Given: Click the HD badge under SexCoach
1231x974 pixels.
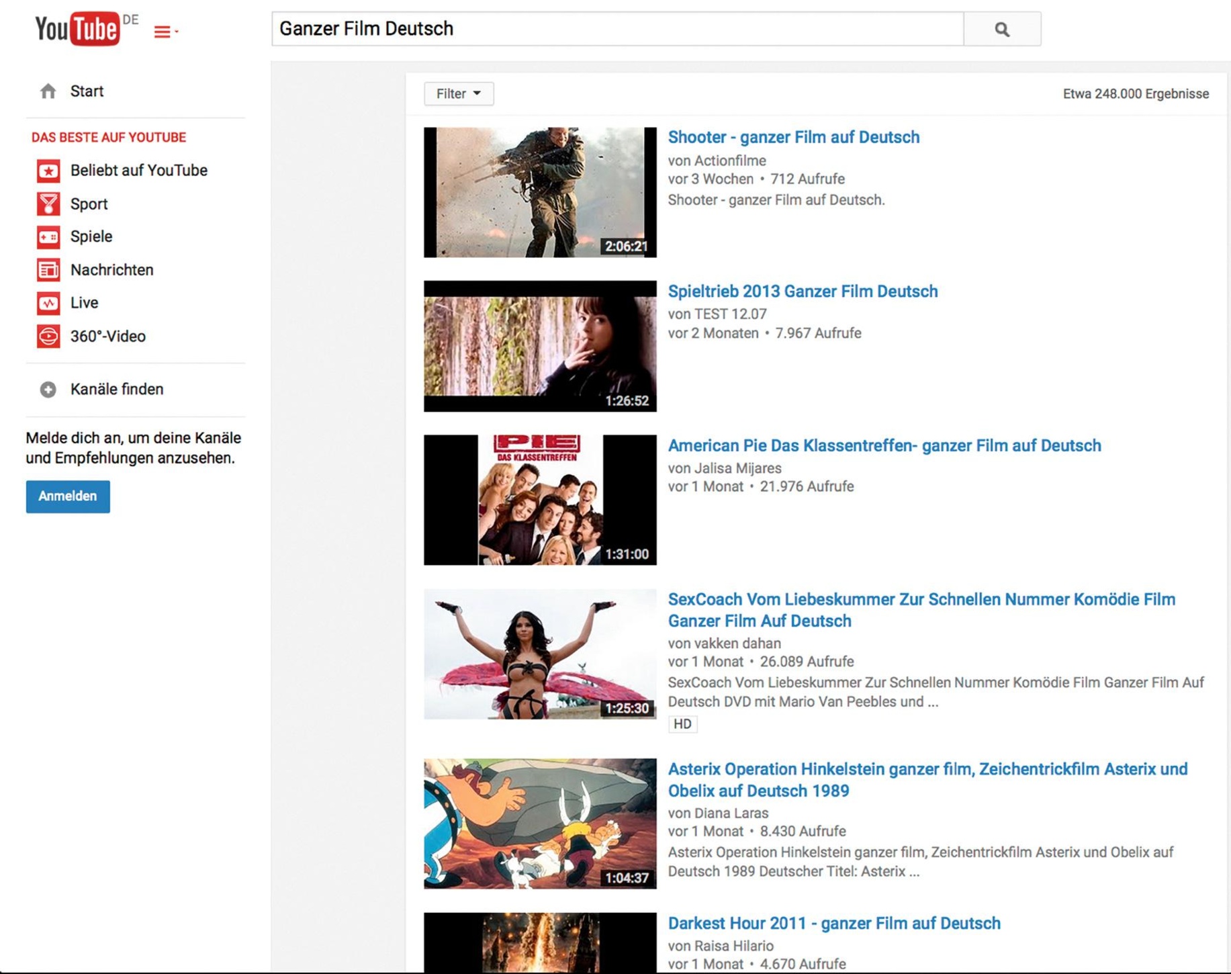Looking at the screenshot, I should coord(682,723).
